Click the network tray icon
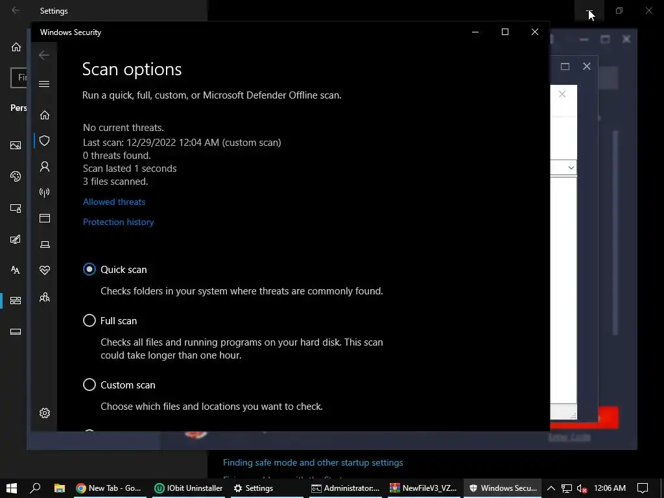Screen dimensions: 664x498 pyautogui.click(x=567, y=488)
